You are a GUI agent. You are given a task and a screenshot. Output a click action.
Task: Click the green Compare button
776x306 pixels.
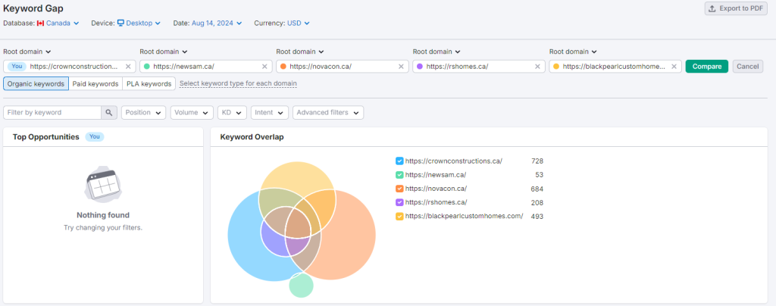[707, 66]
